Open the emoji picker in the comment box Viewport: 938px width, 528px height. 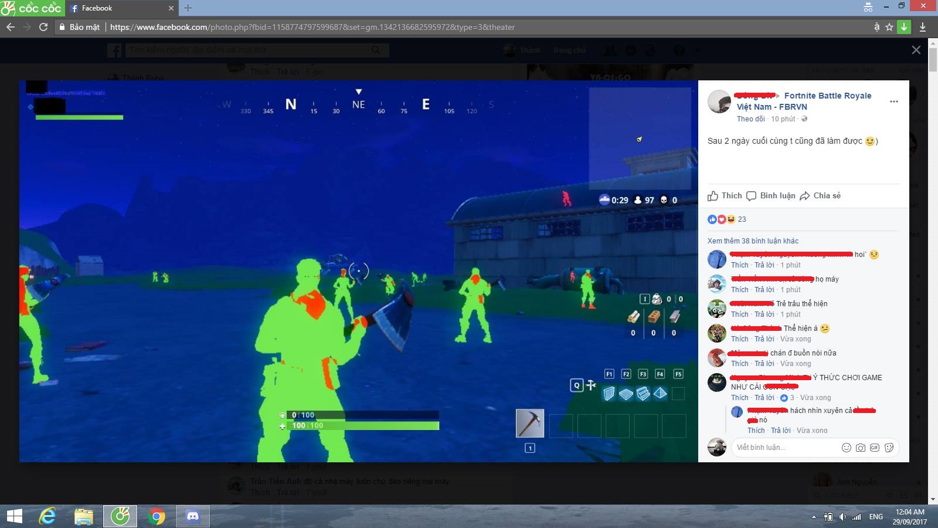coord(845,447)
